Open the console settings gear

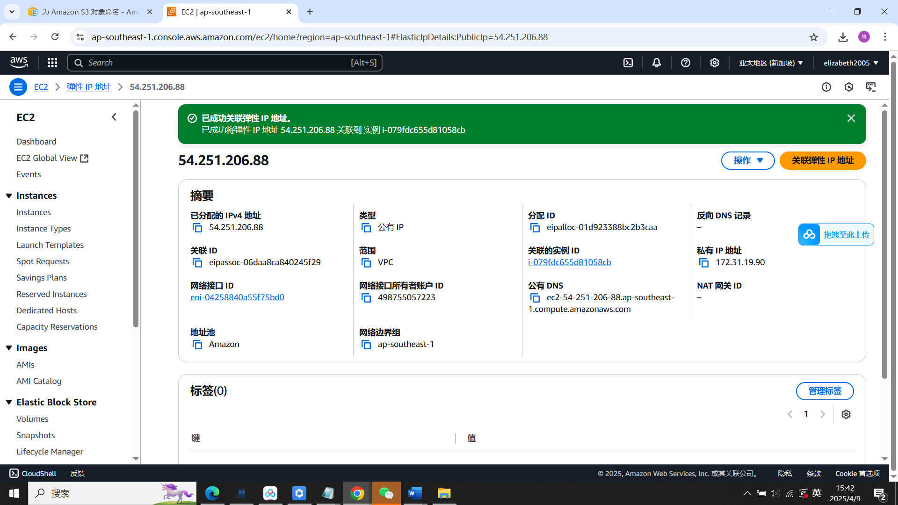pos(714,62)
